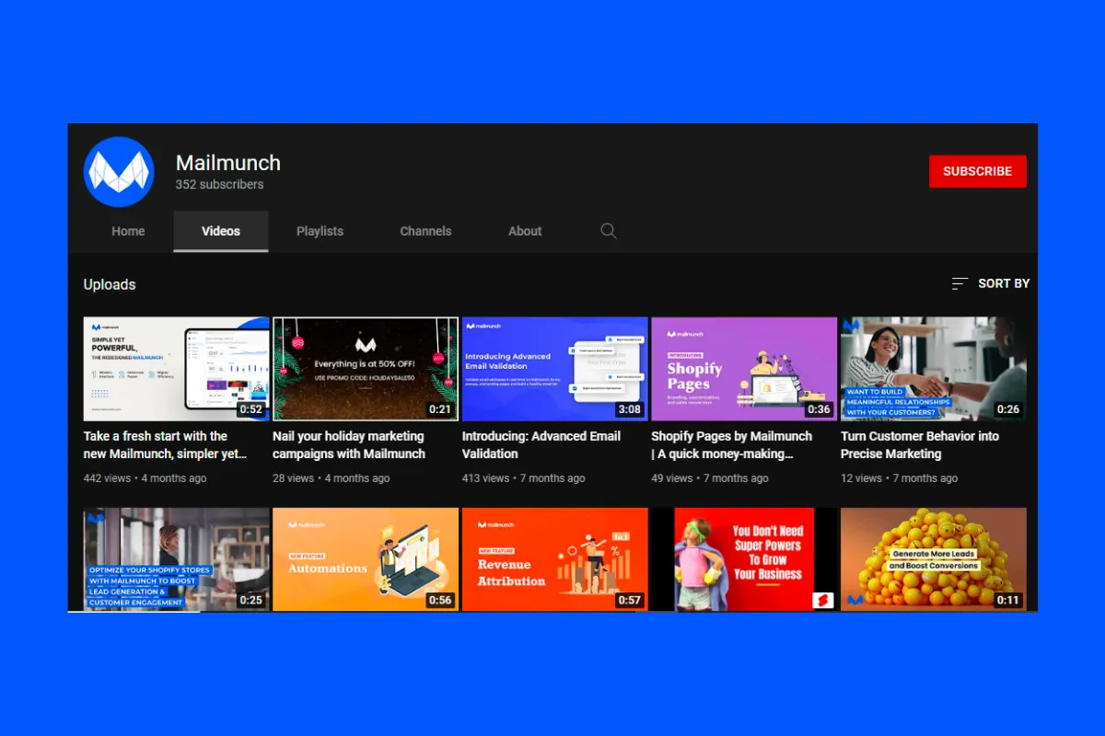Click the 0:25 duration badge
This screenshot has height=736, width=1105.
point(250,600)
